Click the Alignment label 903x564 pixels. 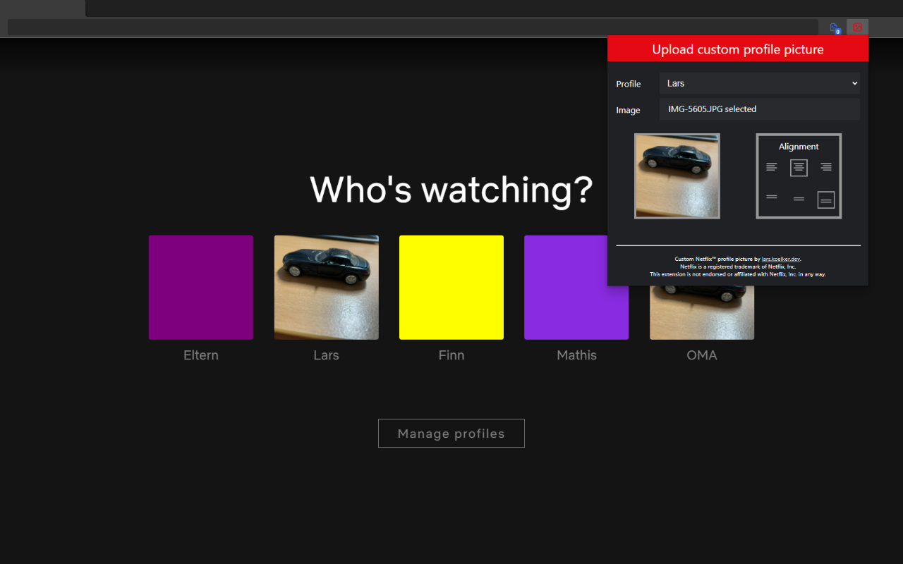799,147
